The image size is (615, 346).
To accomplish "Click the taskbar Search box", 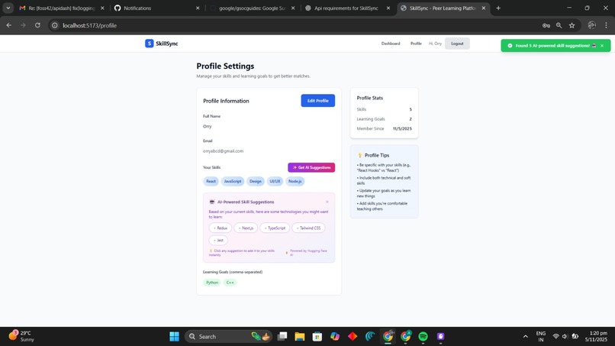I will [228, 336].
